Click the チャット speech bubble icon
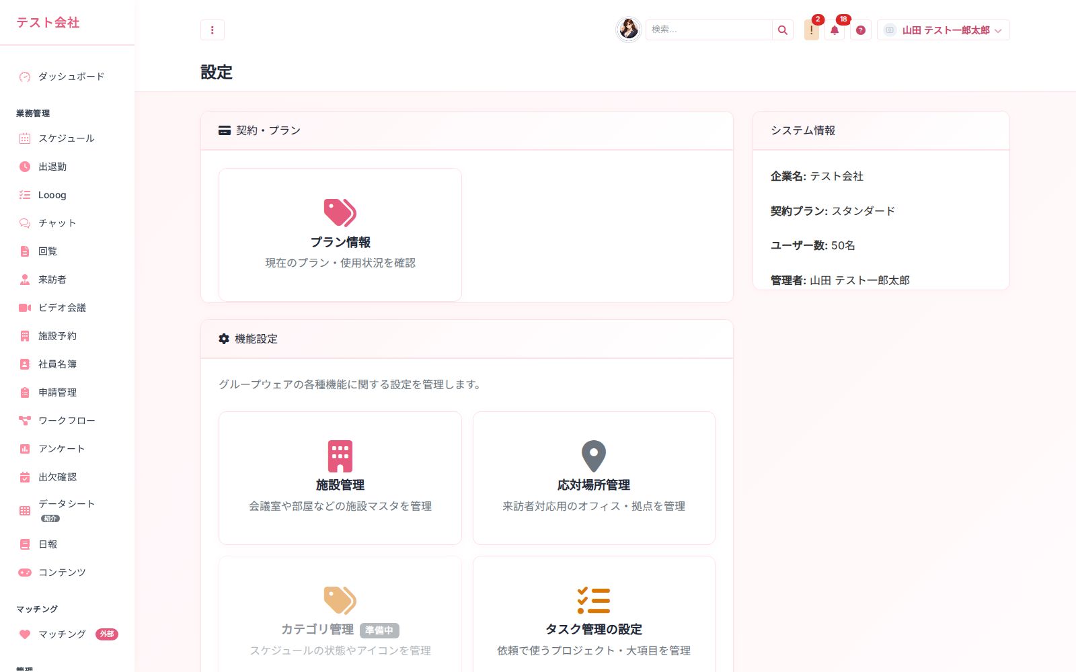This screenshot has width=1076, height=672. (x=25, y=223)
